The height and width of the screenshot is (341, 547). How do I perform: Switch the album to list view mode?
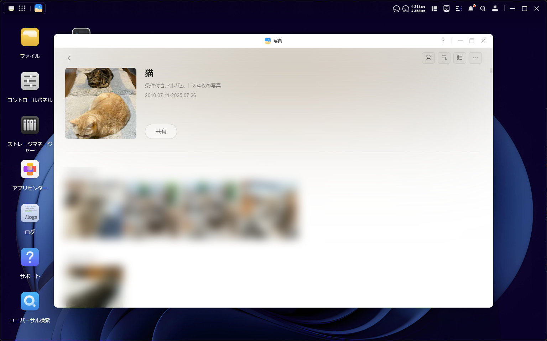(459, 58)
